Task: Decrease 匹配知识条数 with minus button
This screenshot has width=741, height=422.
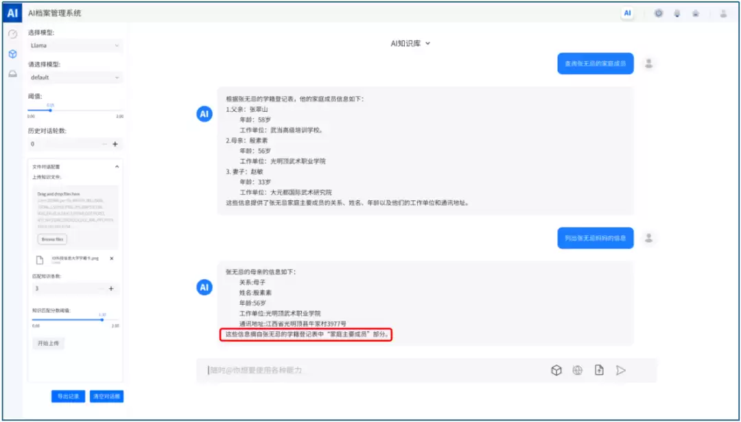Action: pyautogui.click(x=101, y=288)
